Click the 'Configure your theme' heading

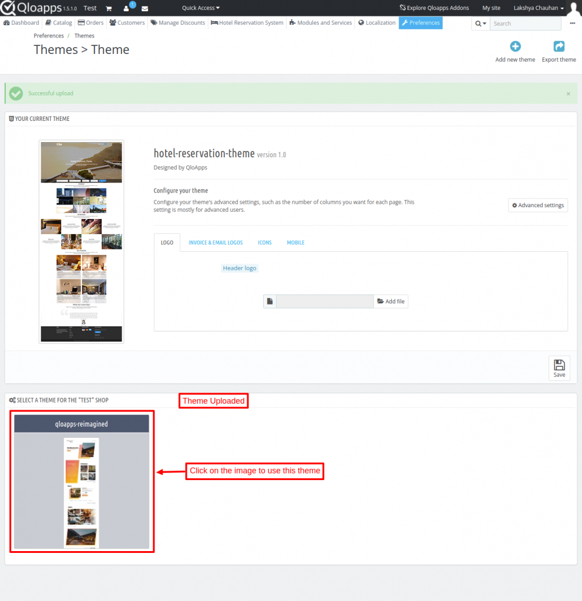181,191
